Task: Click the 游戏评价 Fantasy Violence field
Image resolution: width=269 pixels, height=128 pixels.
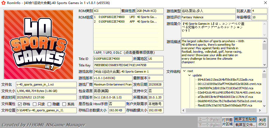Action: coord(208,17)
